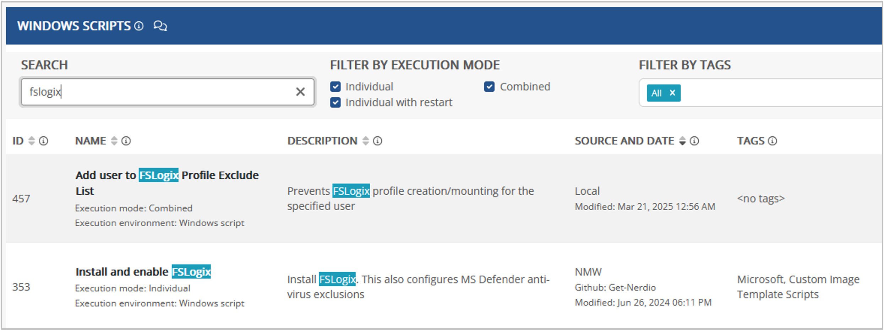Open the chat bubbles feedback icon

tap(160, 26)
